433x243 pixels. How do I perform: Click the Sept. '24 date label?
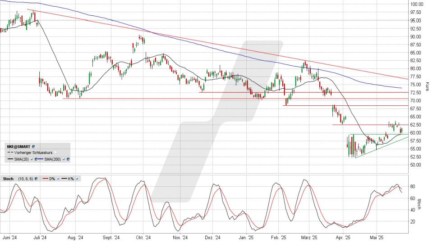click(111, 238)
